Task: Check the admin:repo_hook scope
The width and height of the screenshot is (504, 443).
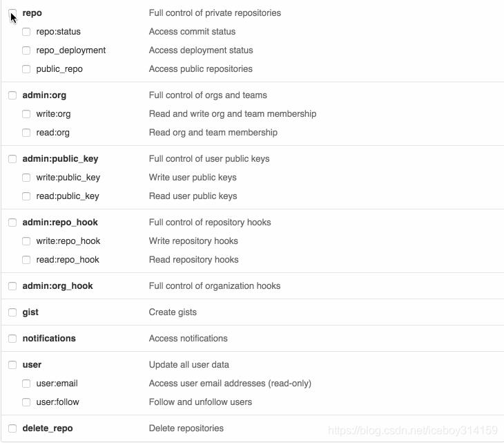Action: [x=12, y=223]
